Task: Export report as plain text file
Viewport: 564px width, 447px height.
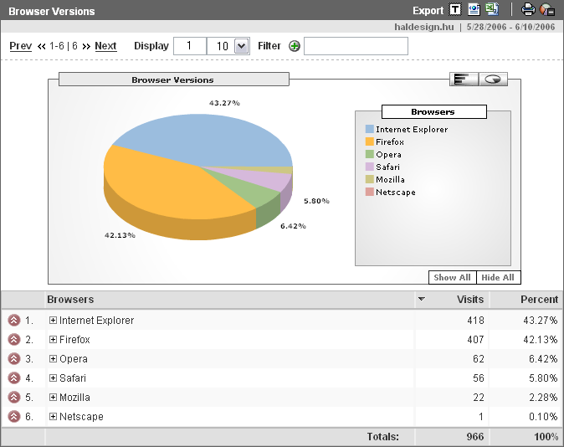Action: (455, 10)
